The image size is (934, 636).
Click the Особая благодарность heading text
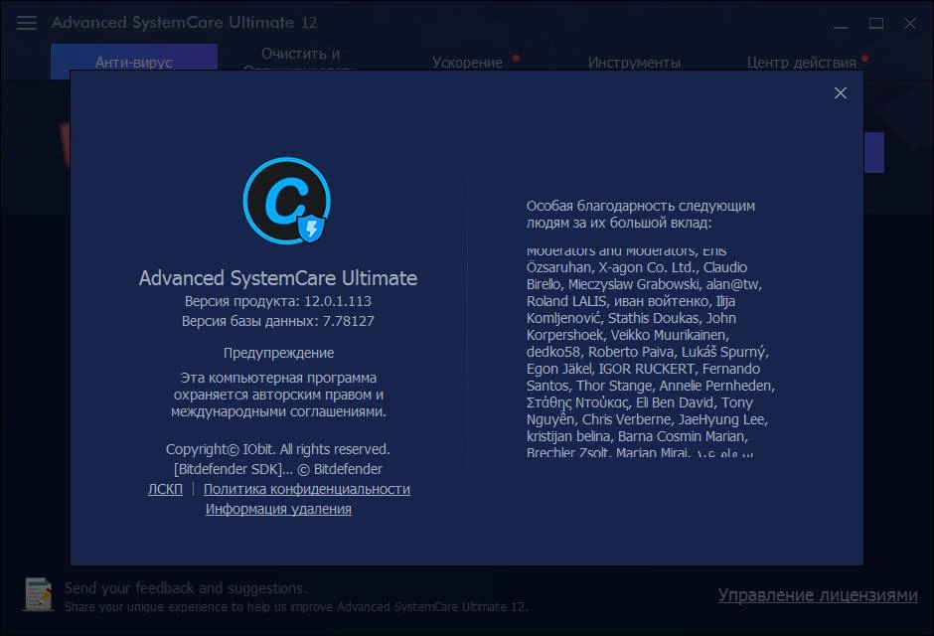click(640, 215)
